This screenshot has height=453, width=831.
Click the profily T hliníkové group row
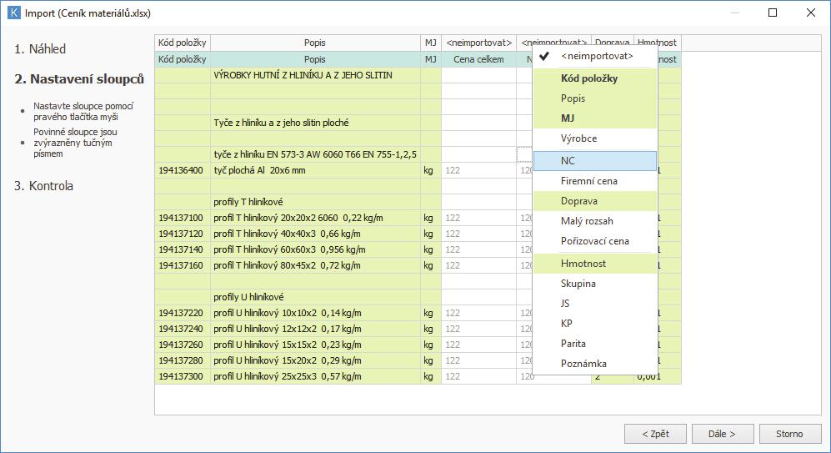(x=315, y=202)
